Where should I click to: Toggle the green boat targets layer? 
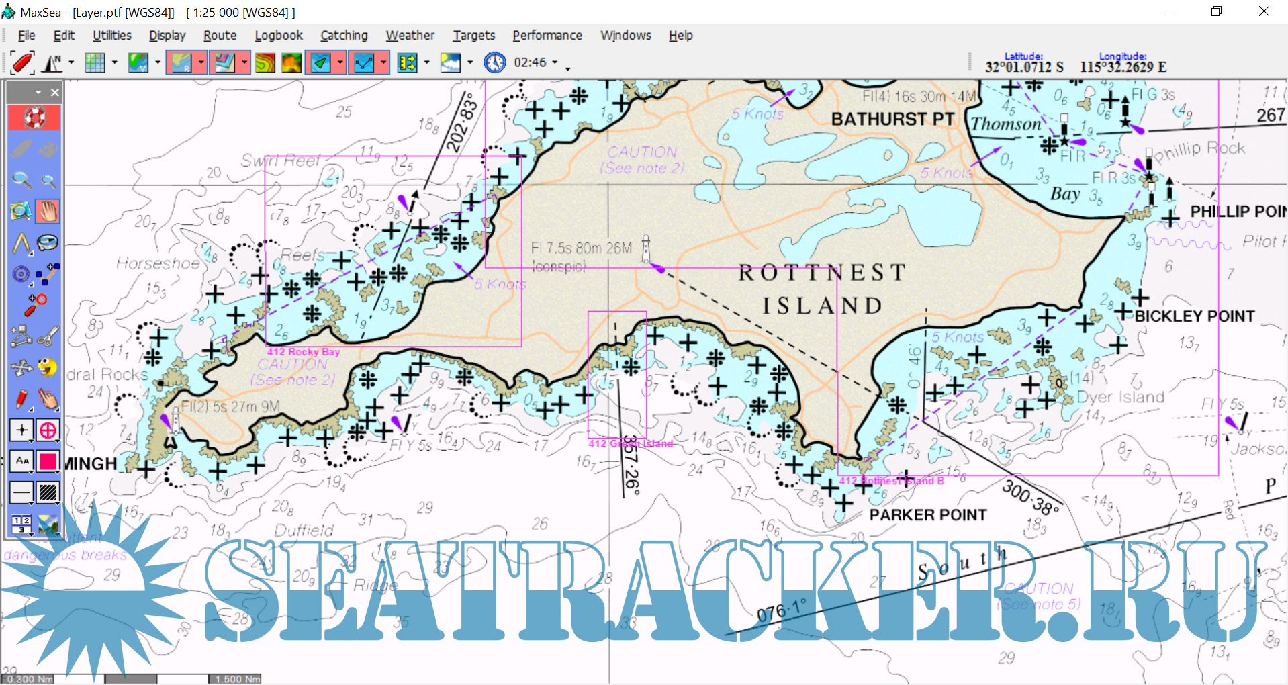[320, 63]
